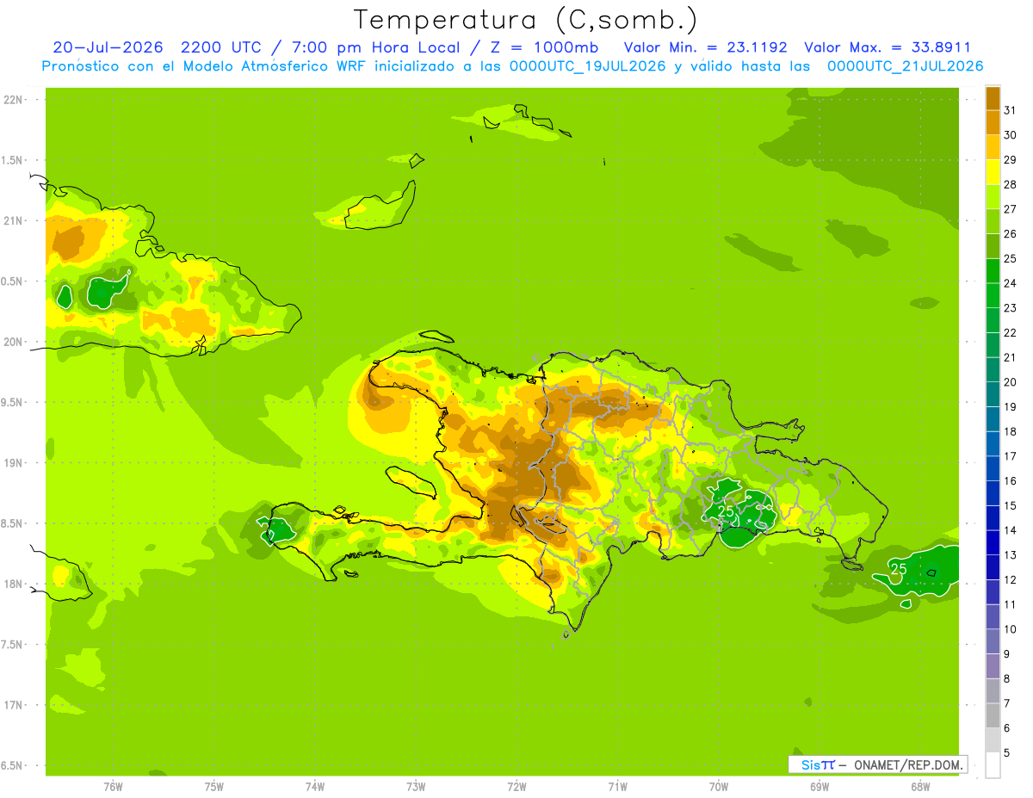
Task: Click the legend value label '5'
Action: [1007, 752]
